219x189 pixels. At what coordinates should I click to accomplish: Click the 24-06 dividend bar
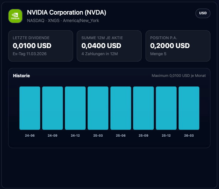(x=30, y=108)
